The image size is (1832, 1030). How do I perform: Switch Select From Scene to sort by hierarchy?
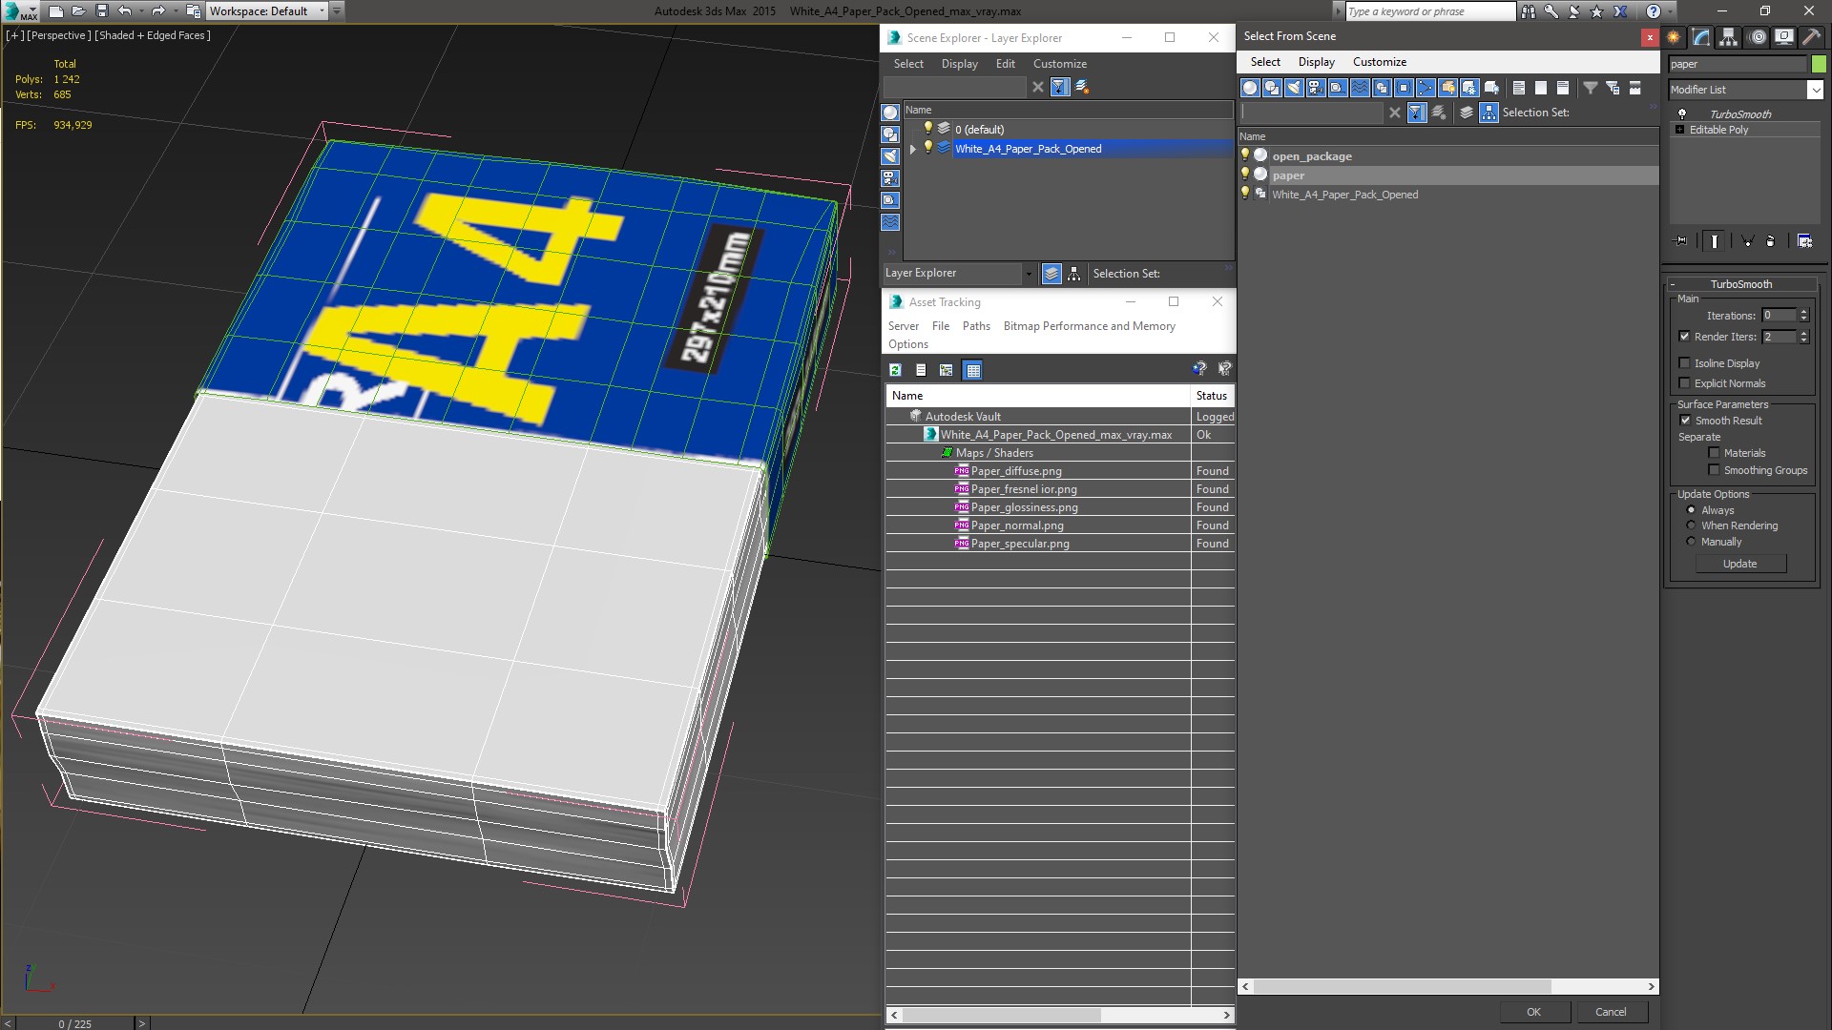pos(1489,113)
